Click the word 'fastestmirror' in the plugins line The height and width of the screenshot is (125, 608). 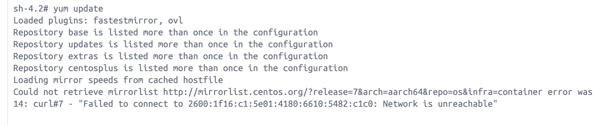(126, 21)
